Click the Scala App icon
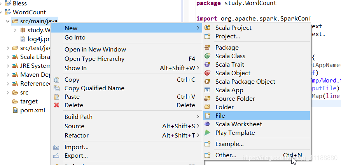 208,90
